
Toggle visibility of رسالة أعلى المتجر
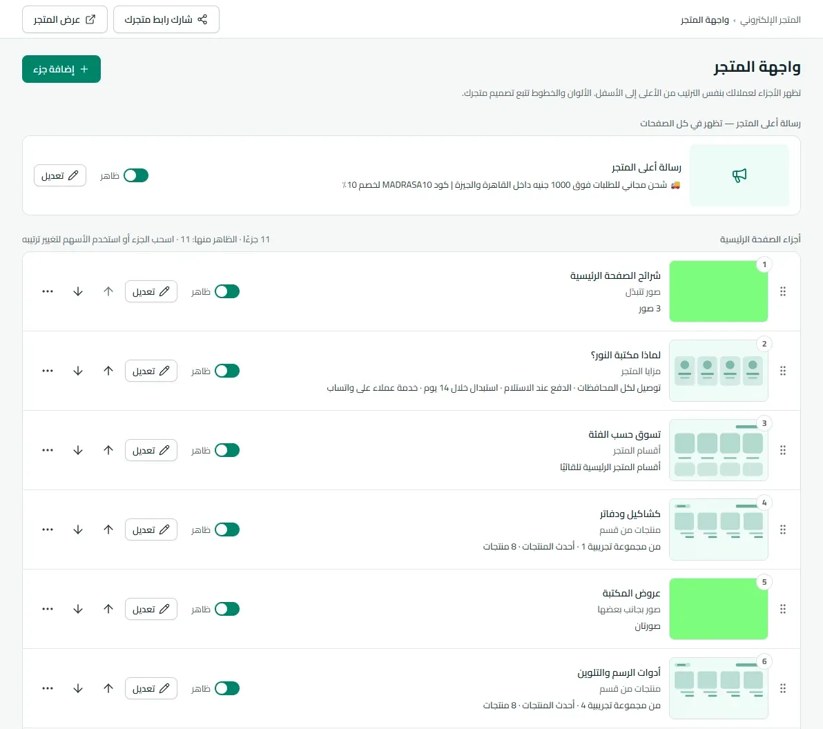[x=136, y=175]
